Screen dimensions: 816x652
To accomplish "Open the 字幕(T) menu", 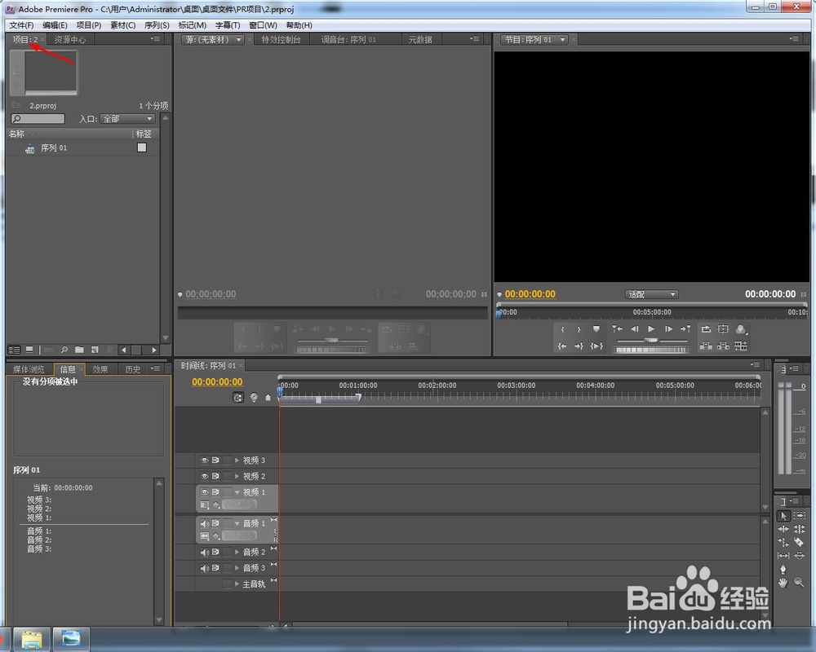I will (228, 25).
